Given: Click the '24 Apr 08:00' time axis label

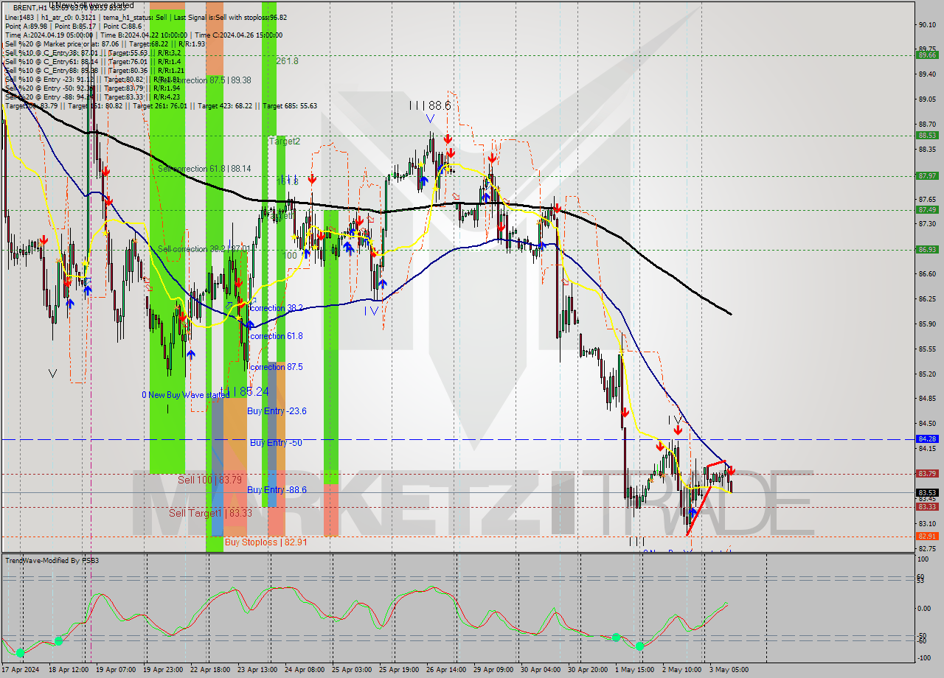Looking at the screenshot, I should click(304, 670).
